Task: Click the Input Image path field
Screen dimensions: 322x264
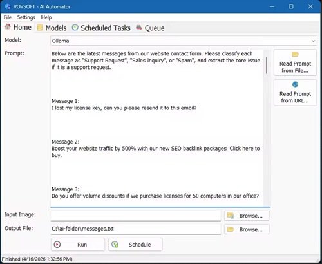Action: (x=136, y=216)
